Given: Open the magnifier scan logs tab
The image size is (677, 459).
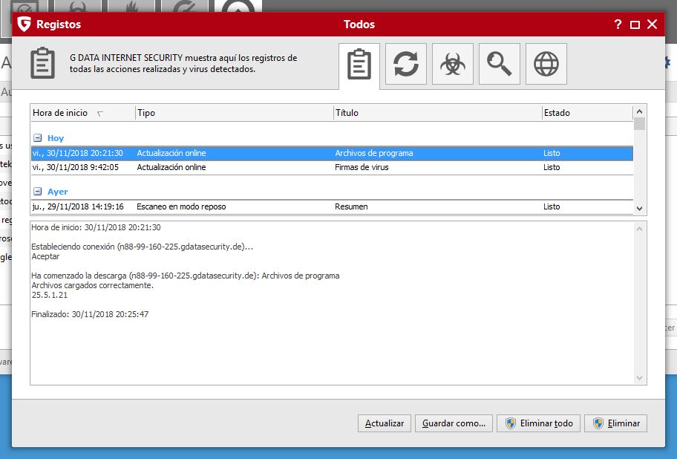Looking at the screenshot, I should point(499,64).
